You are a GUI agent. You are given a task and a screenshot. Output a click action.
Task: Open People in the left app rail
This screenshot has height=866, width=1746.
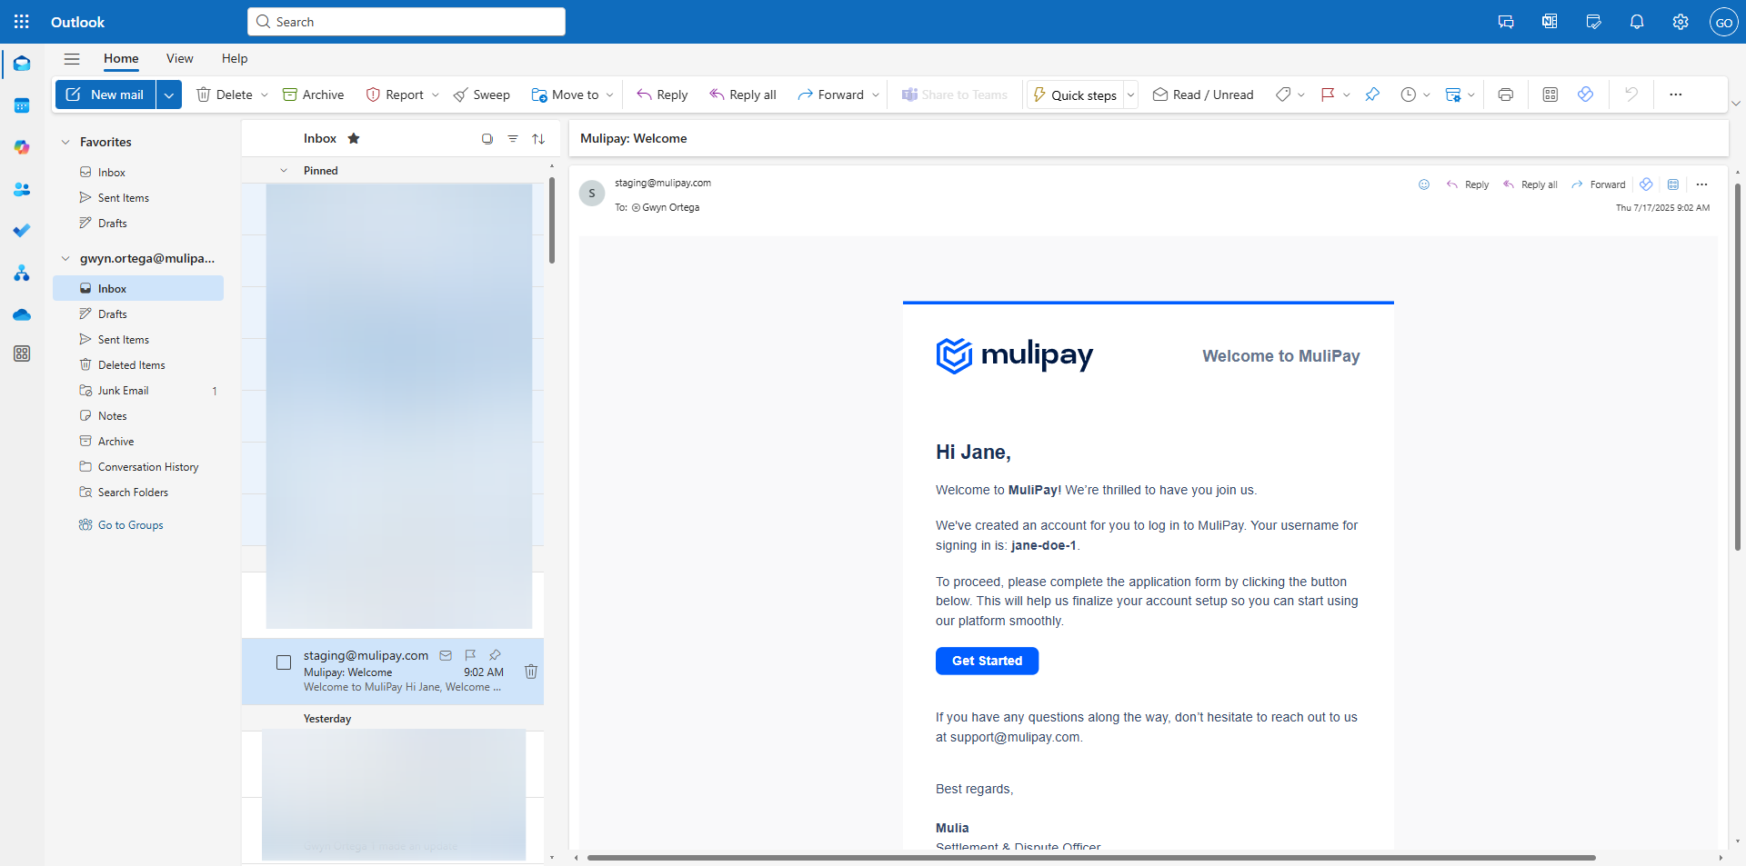pos(22,189)
